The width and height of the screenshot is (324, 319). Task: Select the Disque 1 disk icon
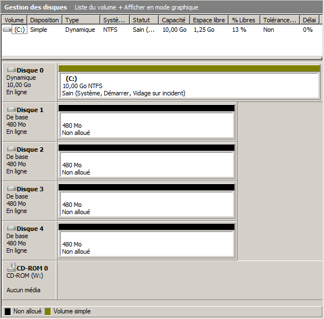point(11,109)
